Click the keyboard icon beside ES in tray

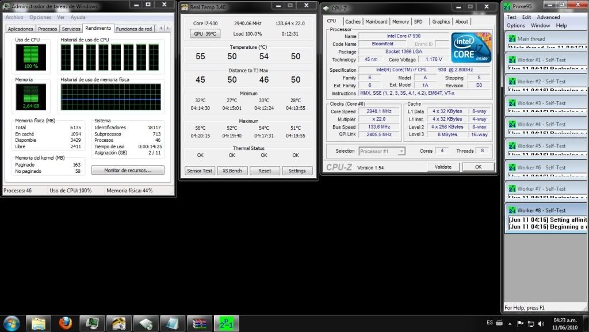[500, 323]
